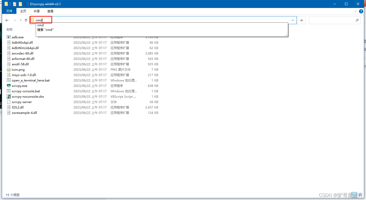Viewport: 366px width, 200px height.
Task: Open Explorer help question mark icon
Action: point(361,11)
